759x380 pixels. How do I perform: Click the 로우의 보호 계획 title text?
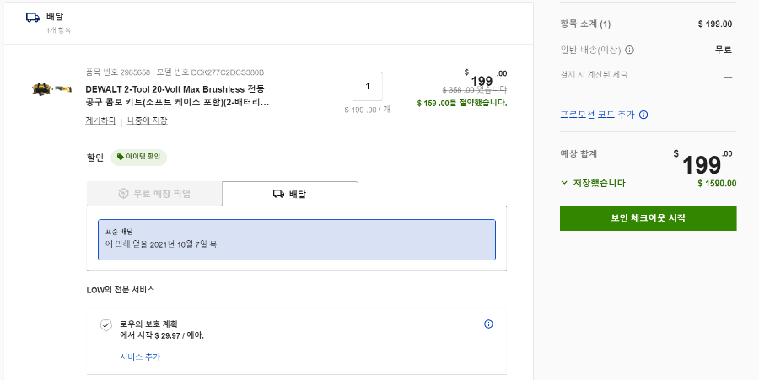[x=148, y=324]
